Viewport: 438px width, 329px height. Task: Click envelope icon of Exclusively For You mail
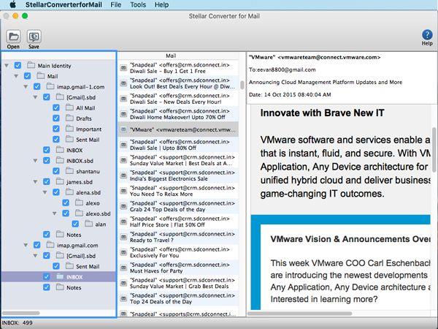[123, 252]
